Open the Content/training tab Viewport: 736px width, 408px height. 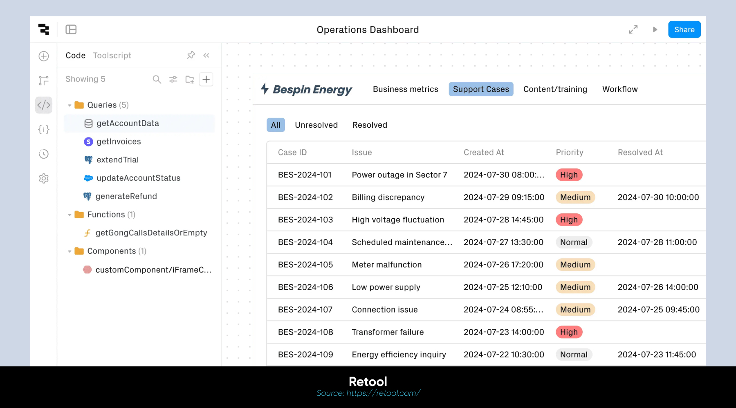tap(555, 89)
